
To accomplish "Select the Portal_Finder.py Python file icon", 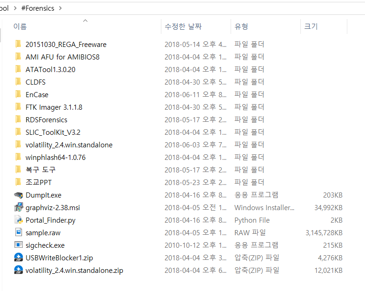I will click(x=19, y=220).
